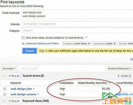Click the Devices filter chip
Image resolution: width=133 pixels, height=105 pixels.
click(x=126, y=44)
